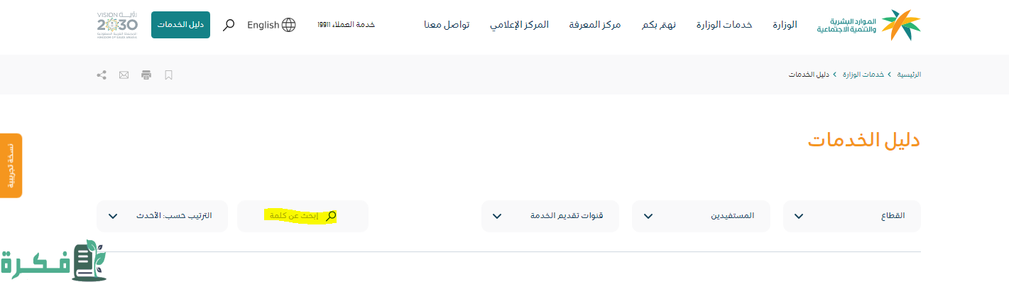The height and width of the screenshot is (282, 1009).
Task: Open the قنوات تقديم الخدمة dropdown
Action: (550, 216)
